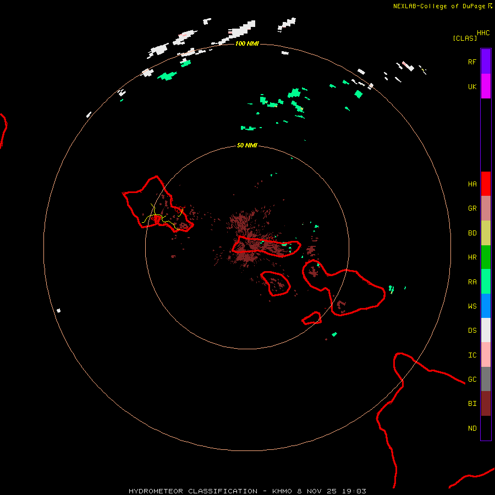Click the GC legend label
The image size is (495, 495).
click(472, 379)
